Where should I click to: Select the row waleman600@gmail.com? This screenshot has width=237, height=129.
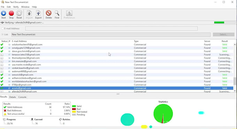tap(116, 71)
